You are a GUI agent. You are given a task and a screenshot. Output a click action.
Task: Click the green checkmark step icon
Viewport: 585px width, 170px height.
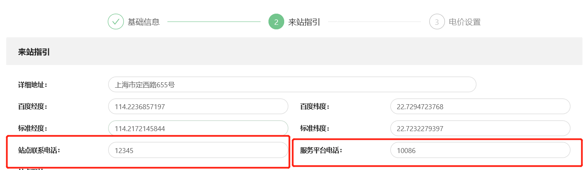click(x=116, y=22)
